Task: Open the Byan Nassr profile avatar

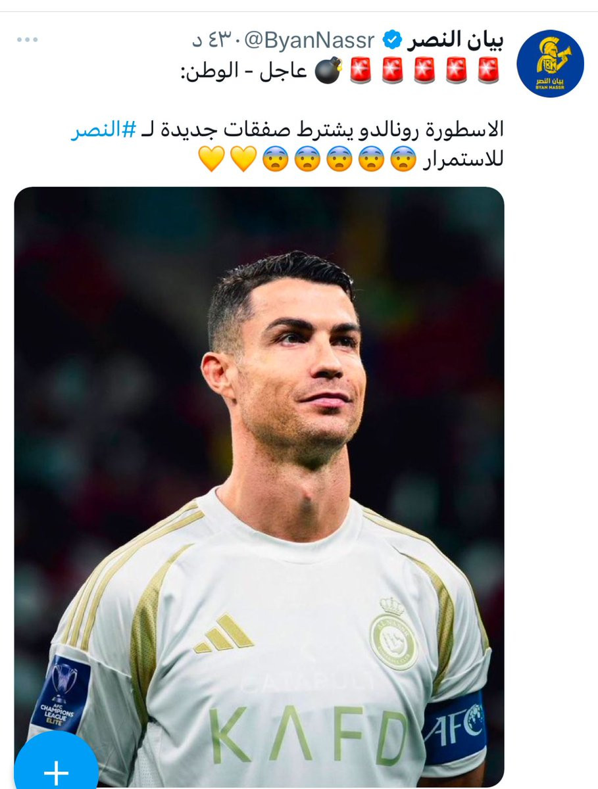Action: pyautogui.click(x=550, y=64)
